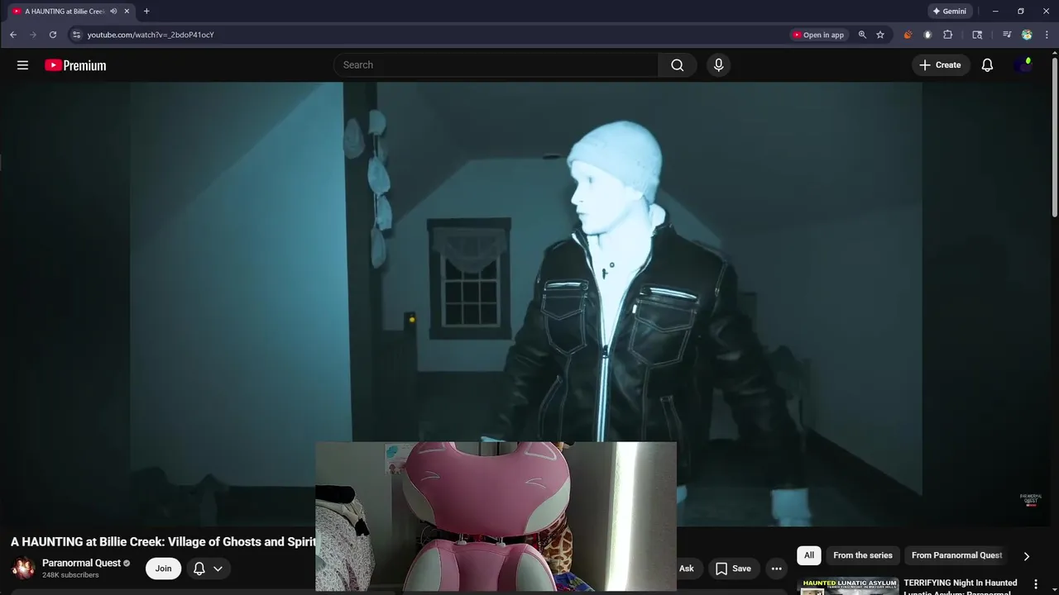
Task: Click the magnifier search submit button
Action: (x=677, y=65)
